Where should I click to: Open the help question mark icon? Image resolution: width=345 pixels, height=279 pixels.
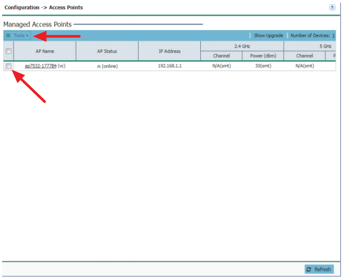332,7
